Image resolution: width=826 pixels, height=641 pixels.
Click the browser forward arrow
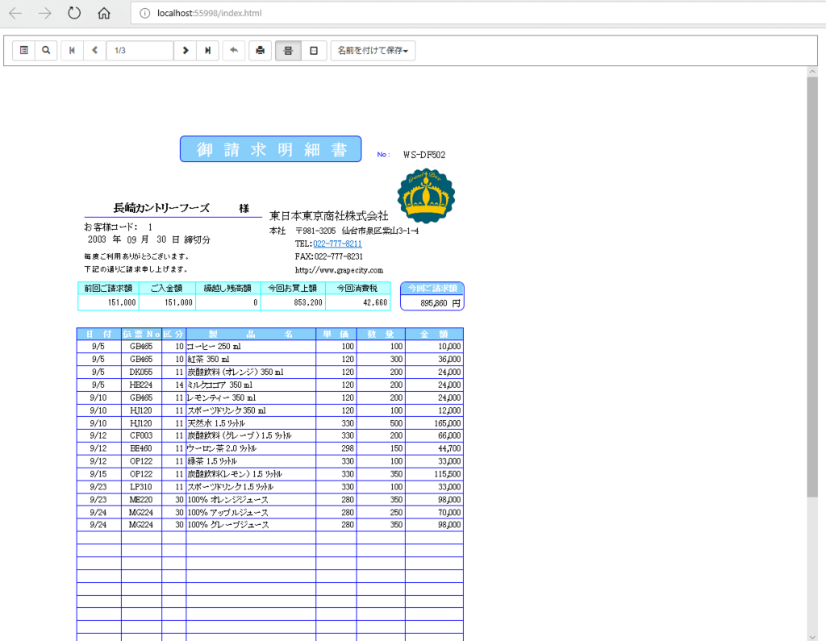tap(45, 13)
